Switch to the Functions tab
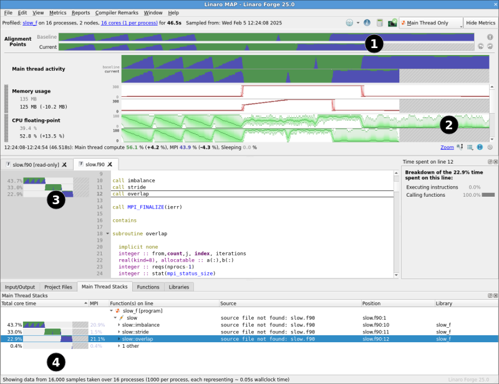 (148, 287)
